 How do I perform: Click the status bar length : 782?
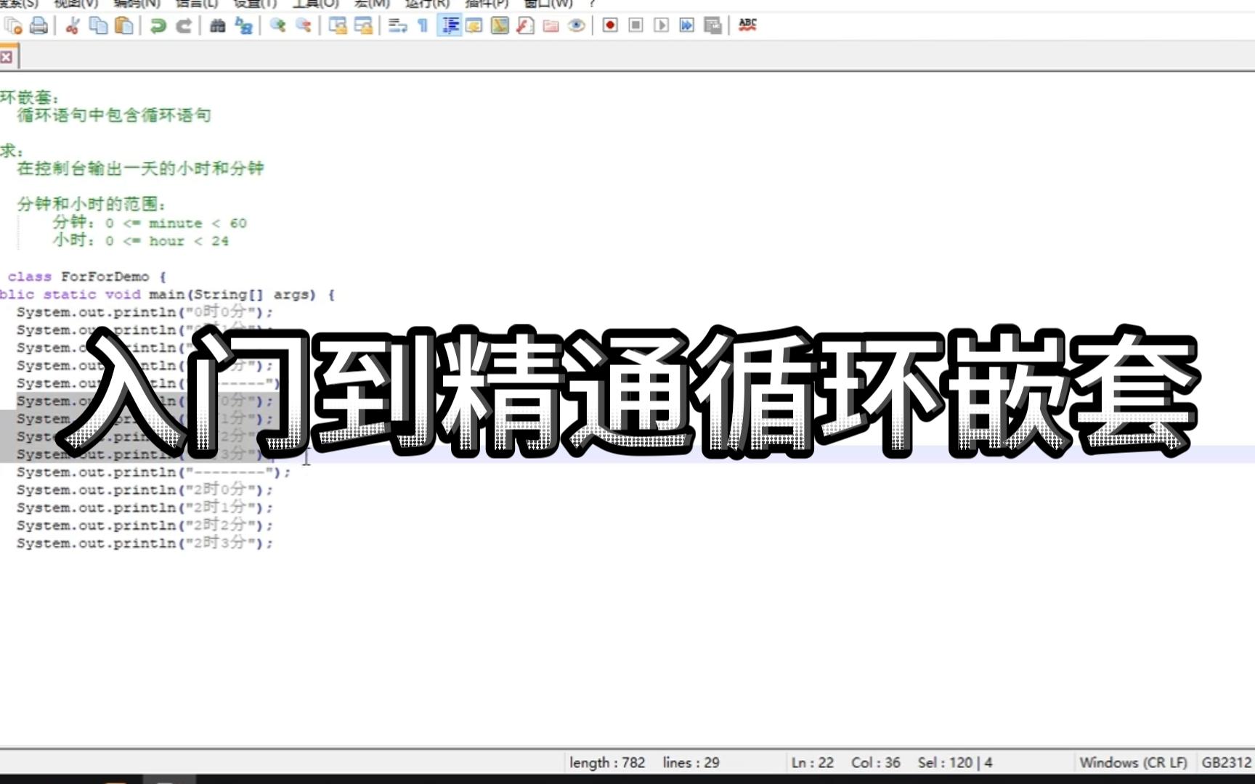pyautogui.click(x=607, y=763)
